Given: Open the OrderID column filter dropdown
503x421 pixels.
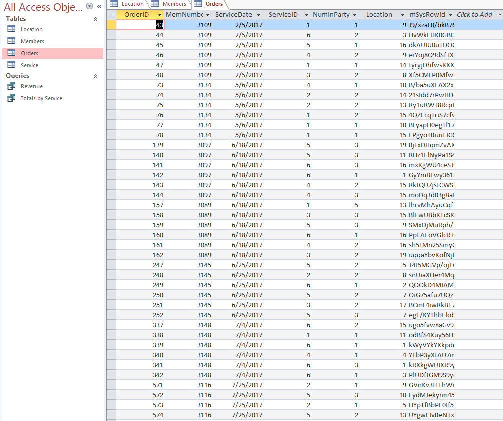Looking at the screenshot, I should tap(159, 15).
